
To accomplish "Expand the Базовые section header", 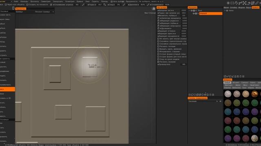I will click(7, 11).
